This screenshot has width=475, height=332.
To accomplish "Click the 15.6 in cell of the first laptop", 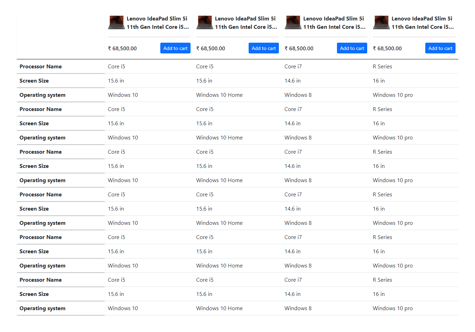I will click(116, 80).
